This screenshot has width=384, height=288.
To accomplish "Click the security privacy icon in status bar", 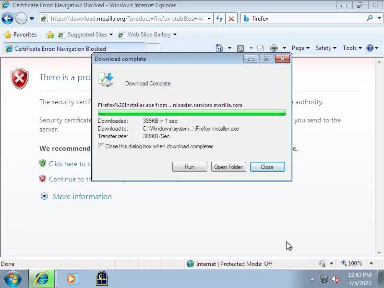I will tap(322, 264).
